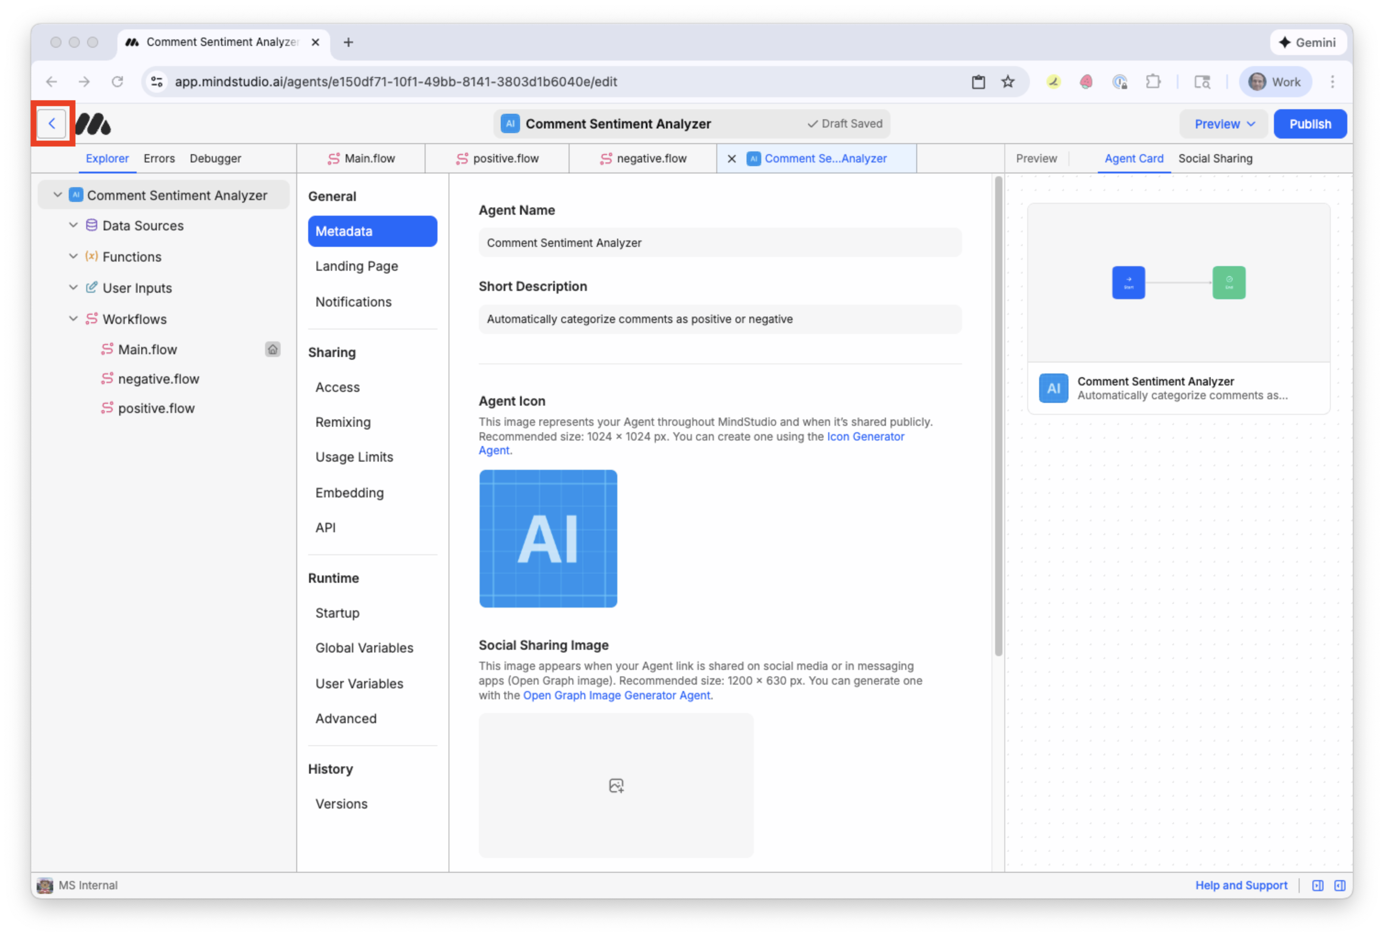Switch to the Debugger tab
Viewport: 1384px width, 937px height.
pyautogui.click(x=215, y=159)
